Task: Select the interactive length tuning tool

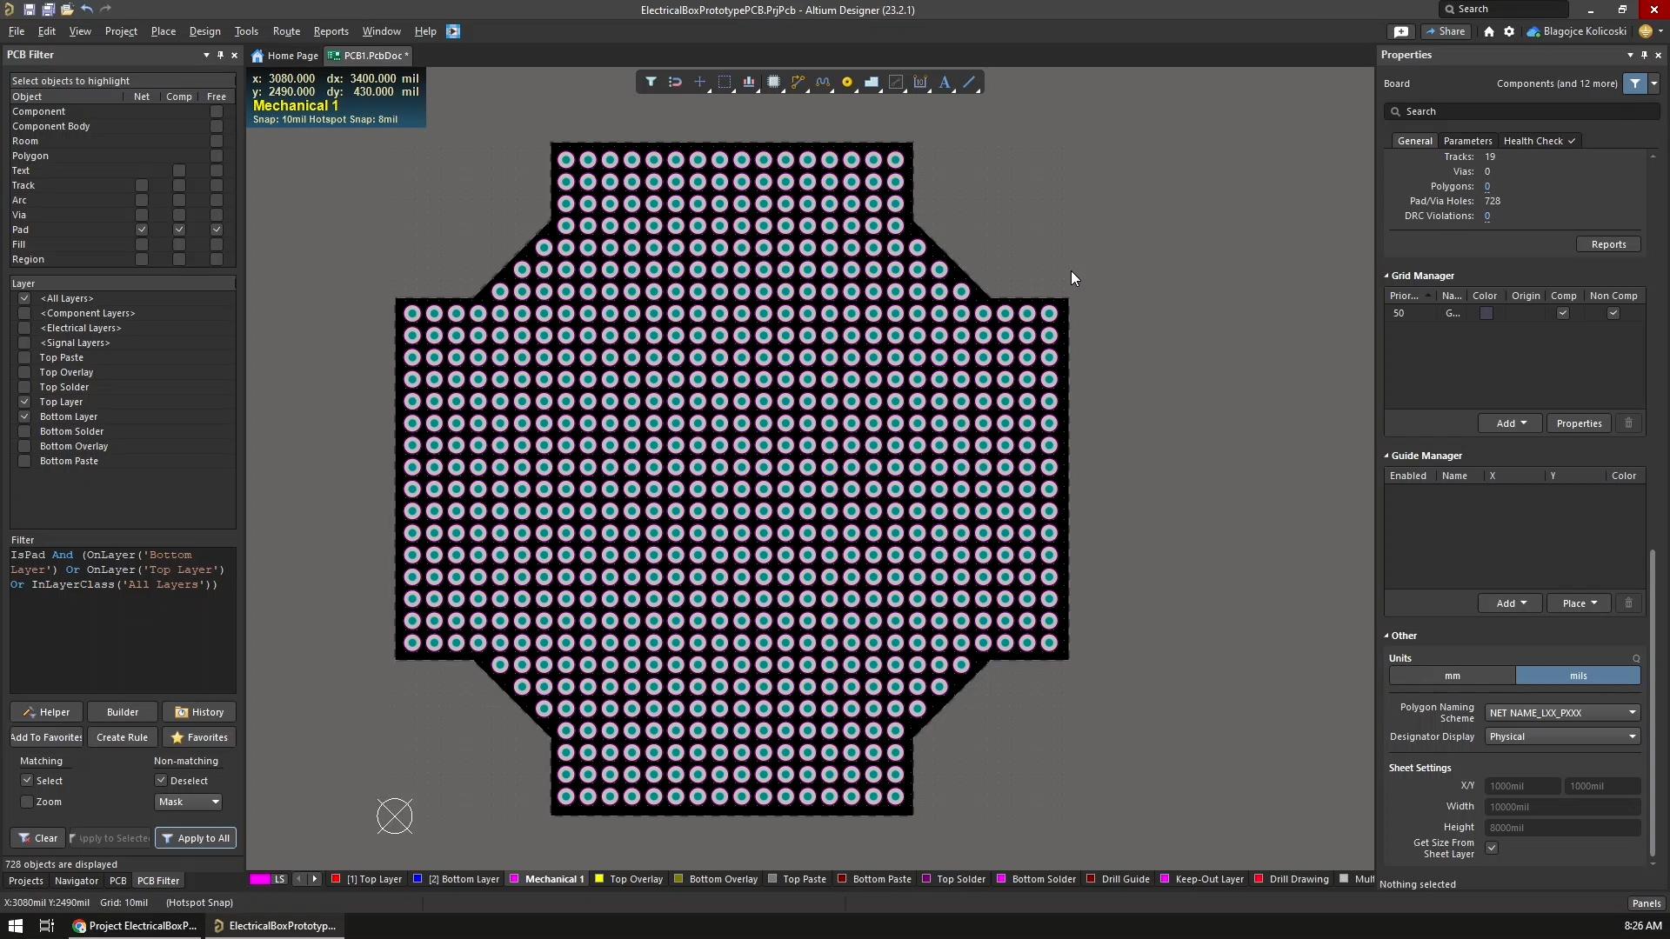Action: (823, 82)
